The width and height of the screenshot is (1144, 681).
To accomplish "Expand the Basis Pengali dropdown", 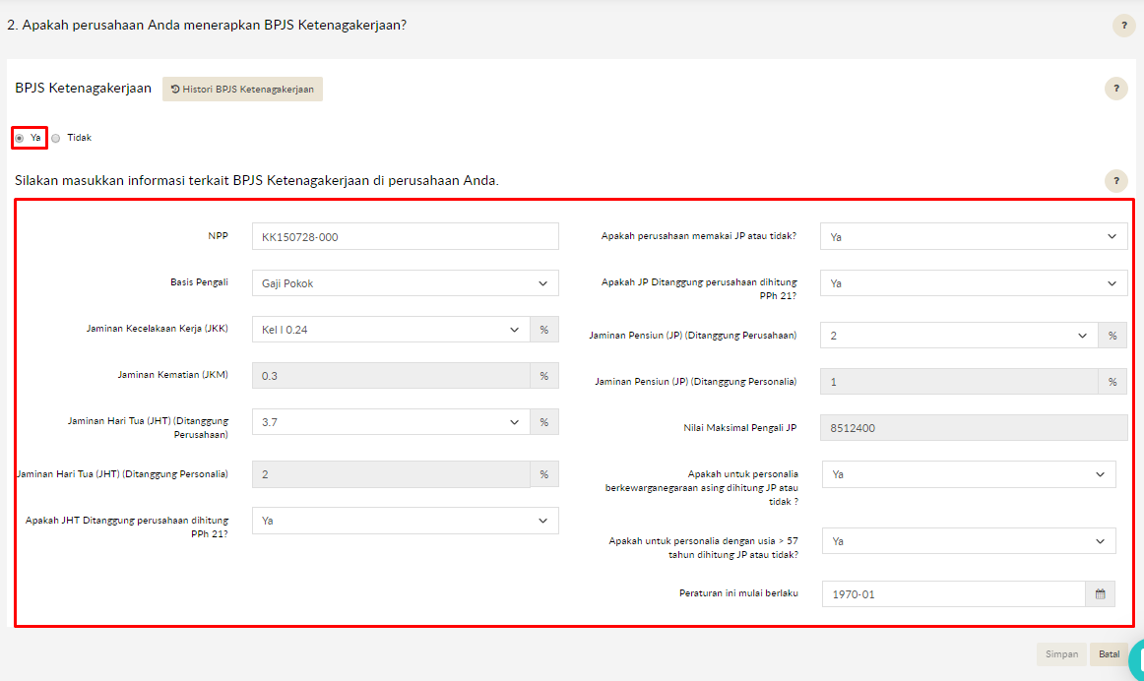I will [405, 283].
